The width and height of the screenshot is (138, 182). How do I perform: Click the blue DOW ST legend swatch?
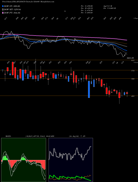point(3,6)
